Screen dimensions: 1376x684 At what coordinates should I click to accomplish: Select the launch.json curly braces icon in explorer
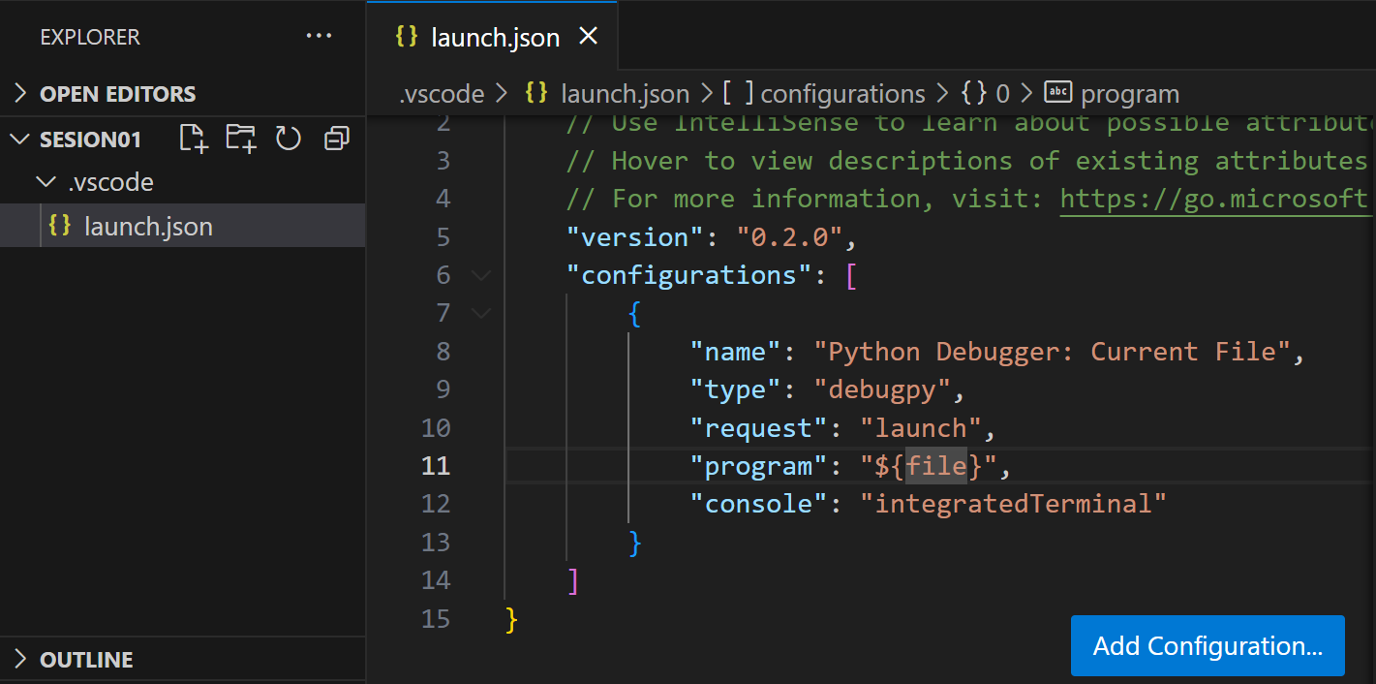click(x=58, y=225)
